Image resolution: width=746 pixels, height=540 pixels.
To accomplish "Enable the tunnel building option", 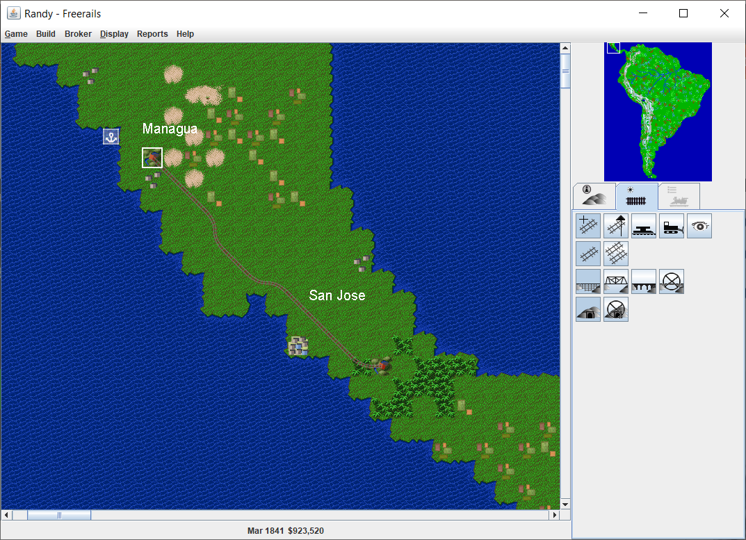I will pos(588,309).
